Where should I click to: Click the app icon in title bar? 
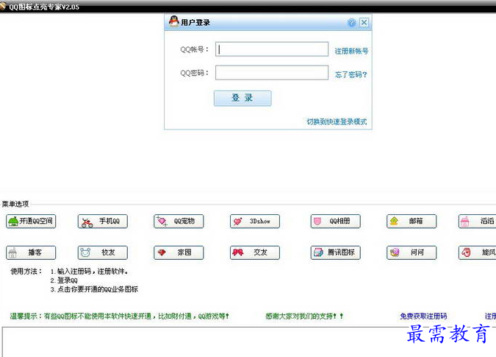tap(3, 6)
